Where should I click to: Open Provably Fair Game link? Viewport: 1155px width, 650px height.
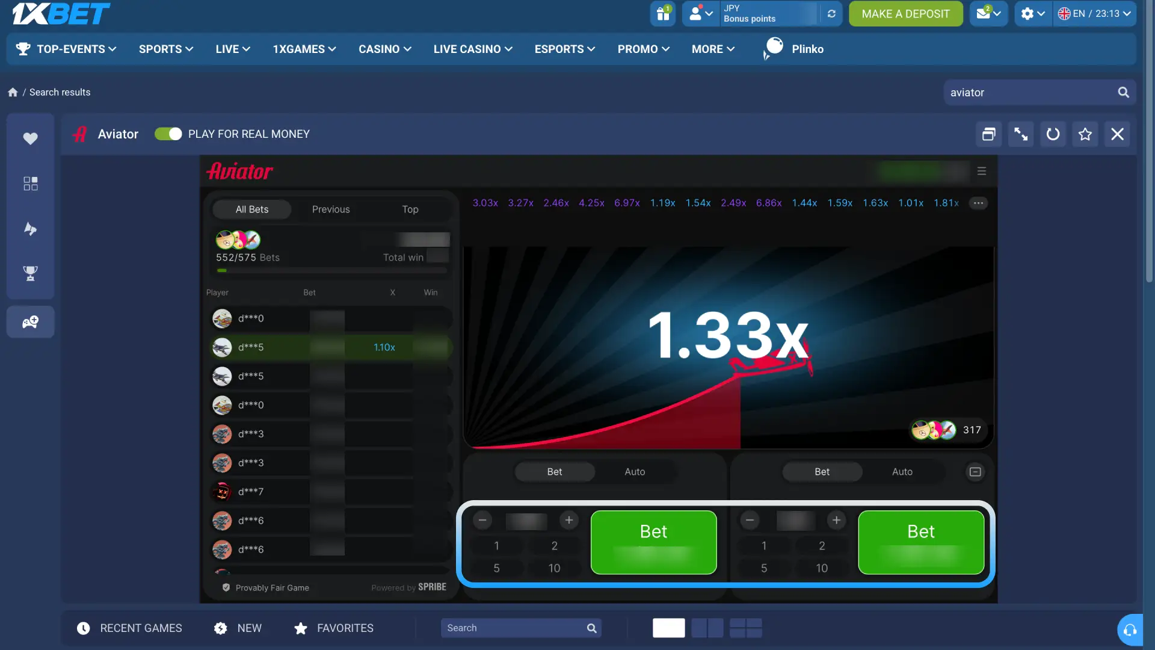[x=266, y=588]
